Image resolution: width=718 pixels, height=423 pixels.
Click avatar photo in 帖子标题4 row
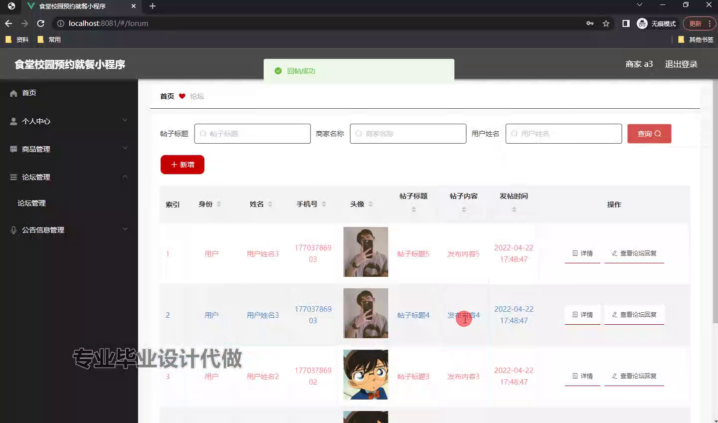(x=365, y=313)
